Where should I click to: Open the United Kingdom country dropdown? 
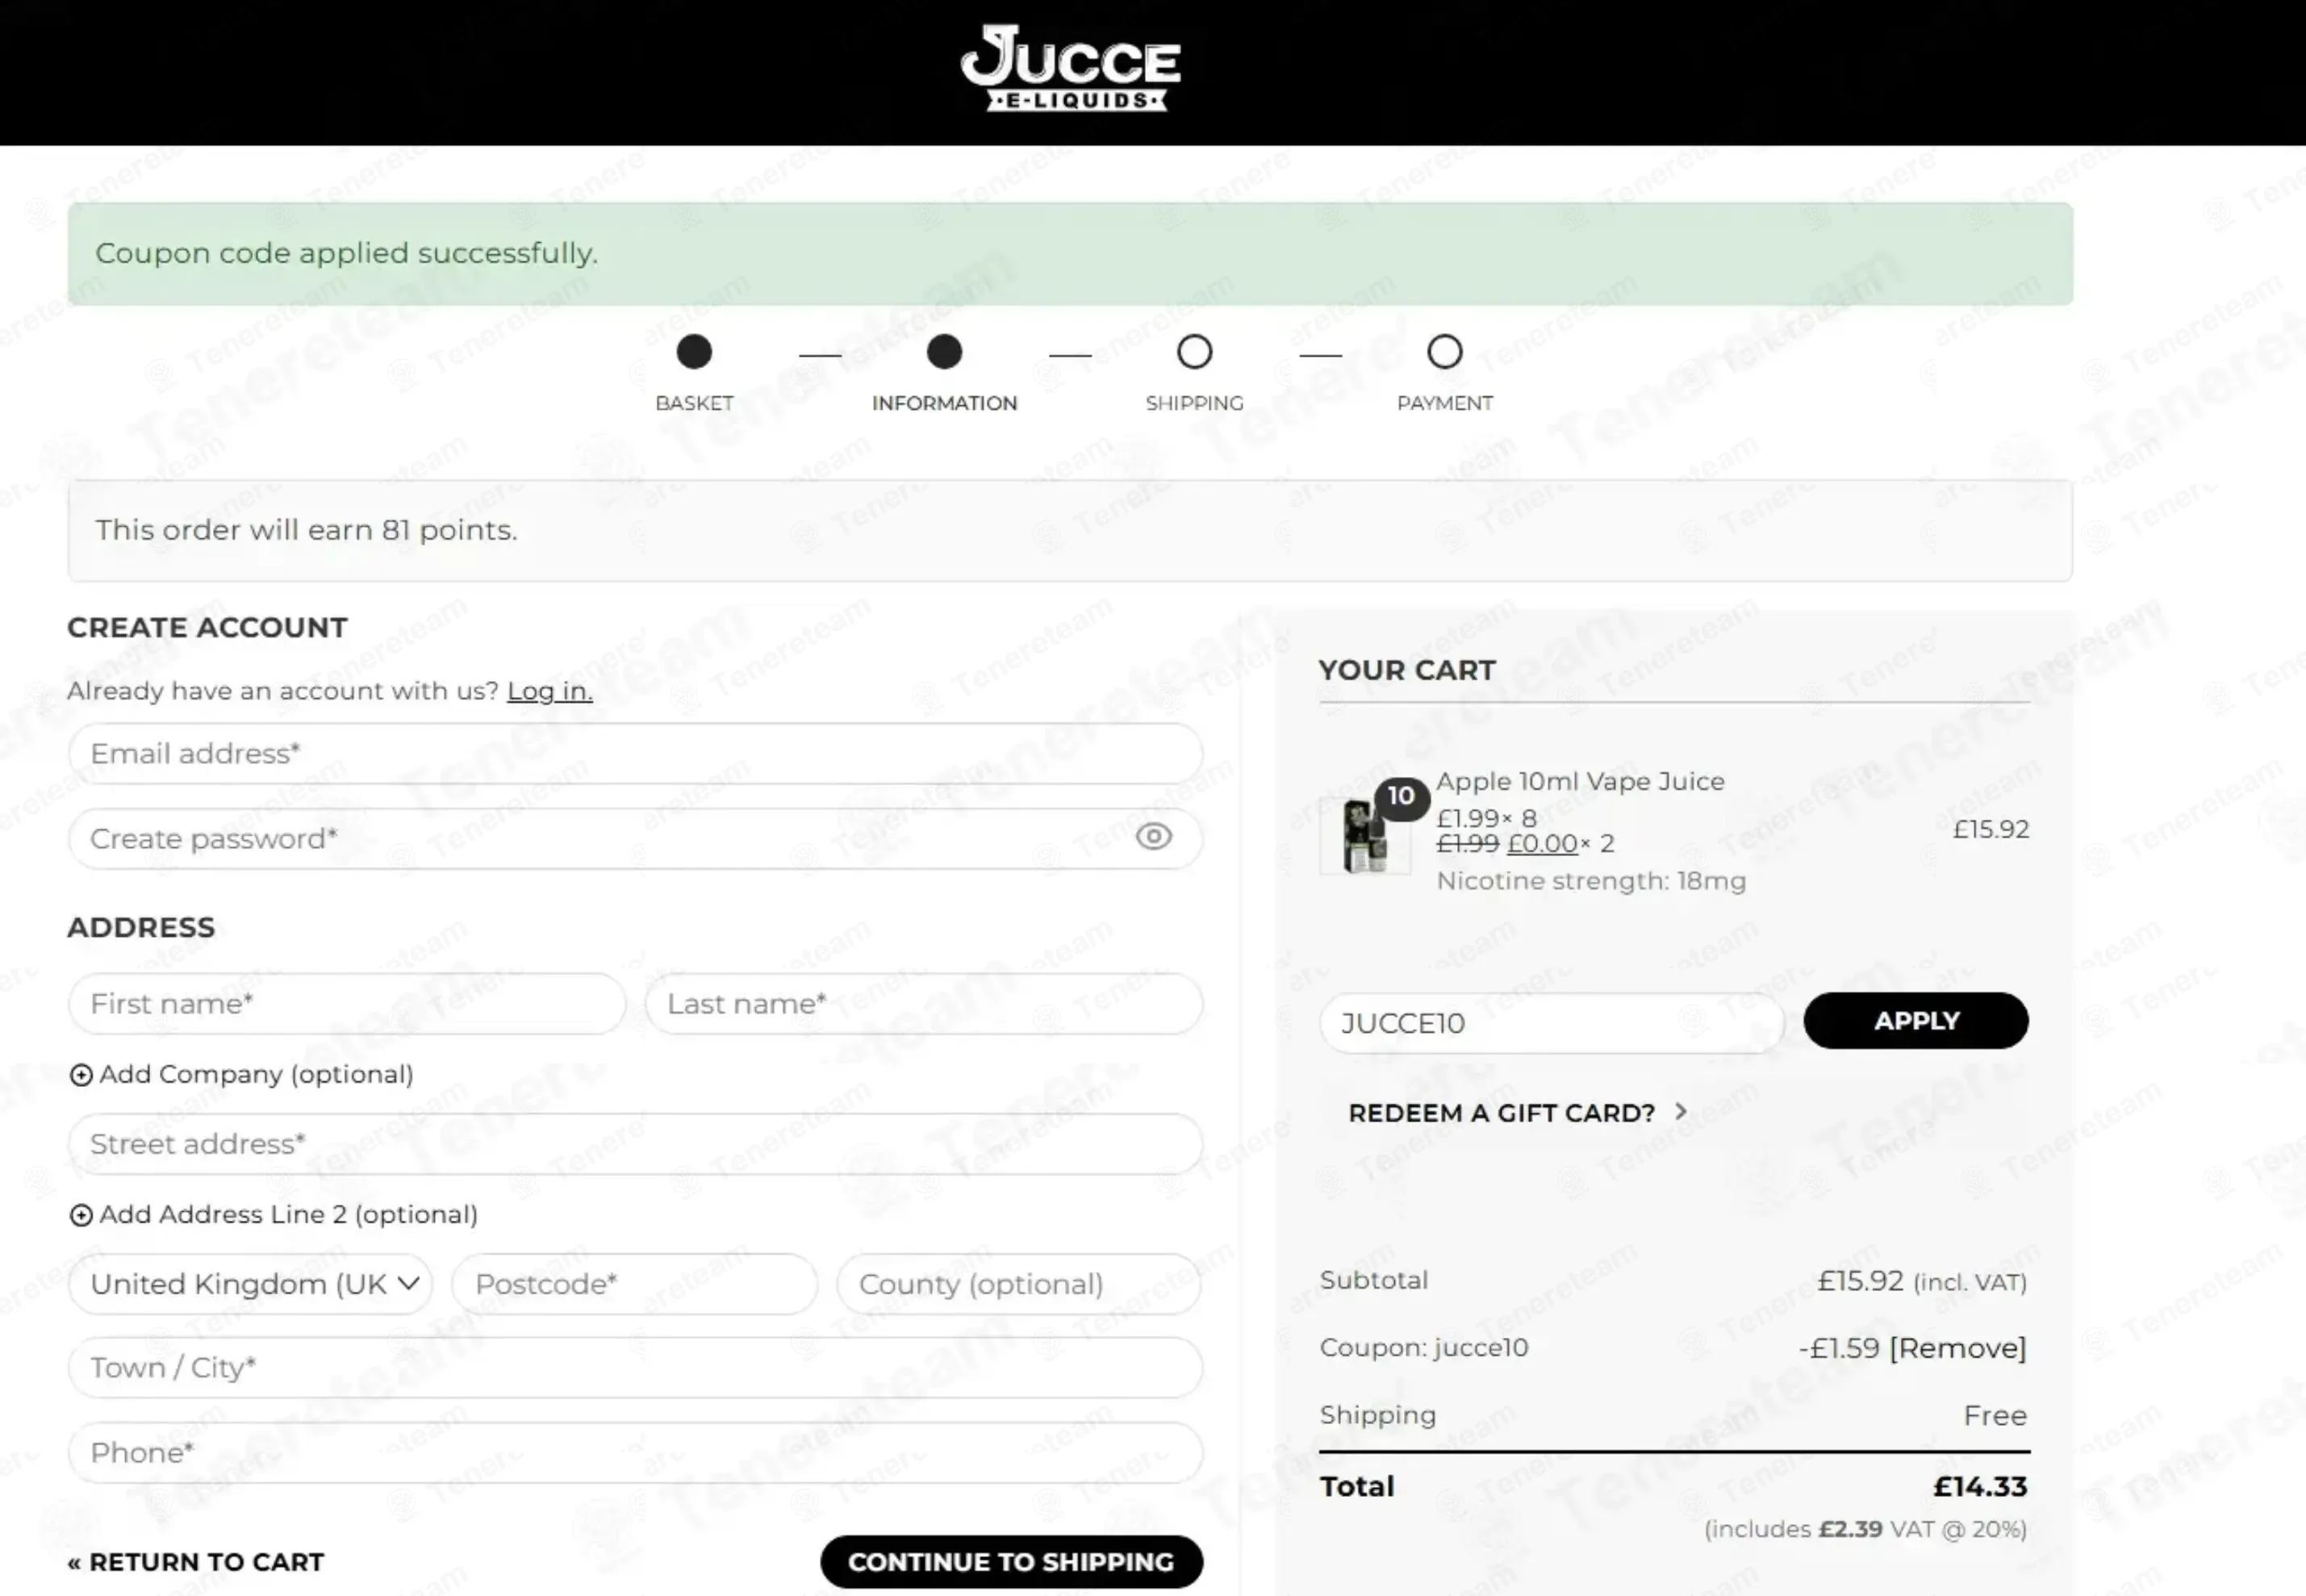point(250,1284)
